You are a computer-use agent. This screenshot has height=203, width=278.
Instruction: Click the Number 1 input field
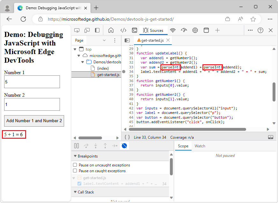[x=32, y=82]
